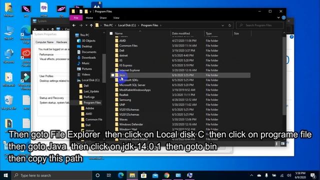Open Adobe Creative Cloud desktop shortcut
Image resolution: width=320 pixels, height=180 pixels.
[x=25, y=57]
